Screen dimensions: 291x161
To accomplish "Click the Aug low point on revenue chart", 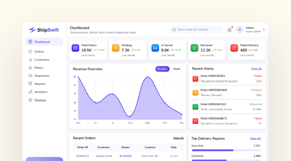I will [130, 116].
